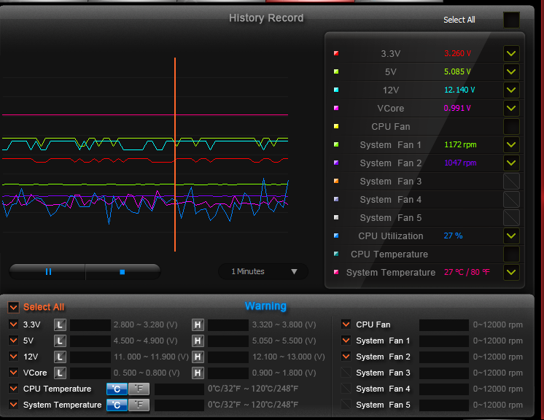Viewport: 544px width, 420px height.
Task: Click the orange time marker in the graph
Action: 175,155
